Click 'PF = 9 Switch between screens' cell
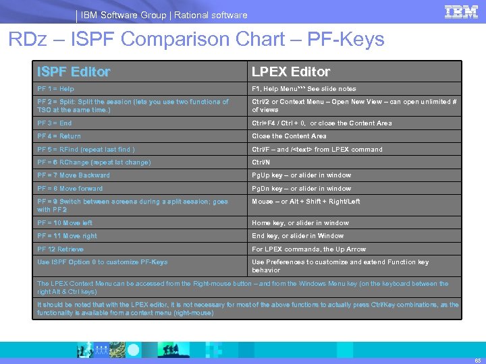Viewport: 486px width, 364px height. [x=140, y=206]
